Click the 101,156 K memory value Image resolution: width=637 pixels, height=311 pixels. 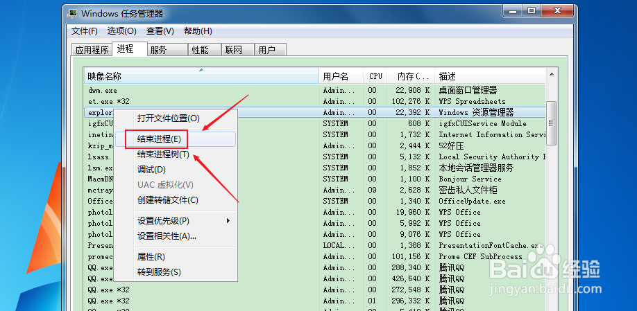pyautogui.click(x=411, y=256)
